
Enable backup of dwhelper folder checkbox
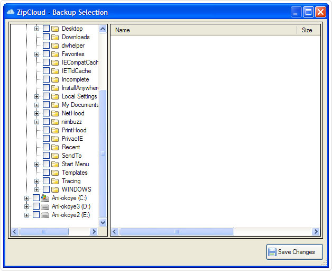[x=46, y=46]
